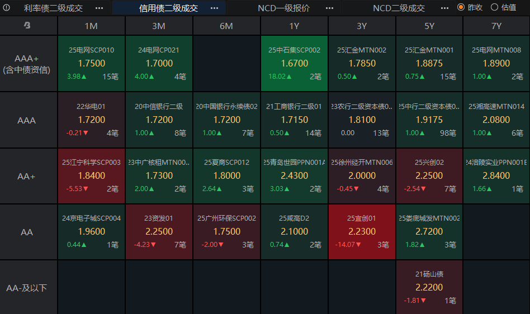Open the 25汇金MTN001 cell
The image size is (530, 314).
click(x=429, y=64)
